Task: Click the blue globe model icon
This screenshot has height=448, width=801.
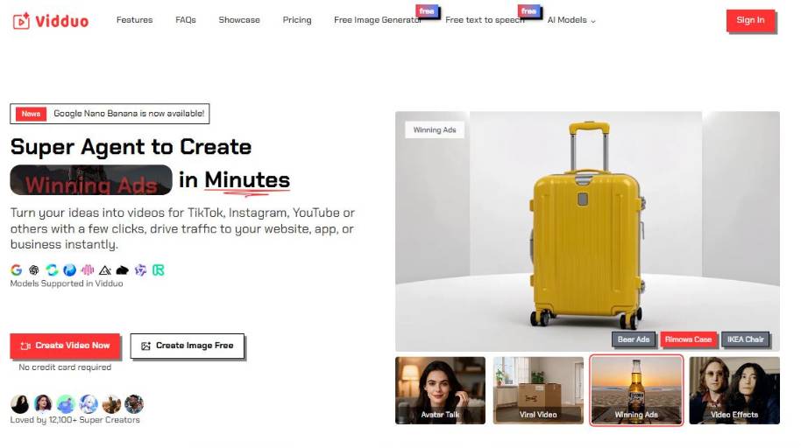Action: tap(69, 269)
